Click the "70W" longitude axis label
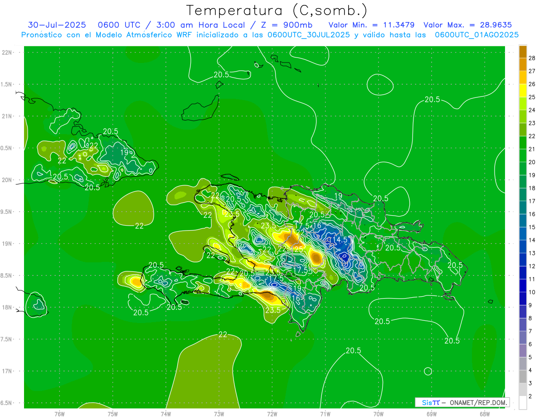 pos(378,414)
